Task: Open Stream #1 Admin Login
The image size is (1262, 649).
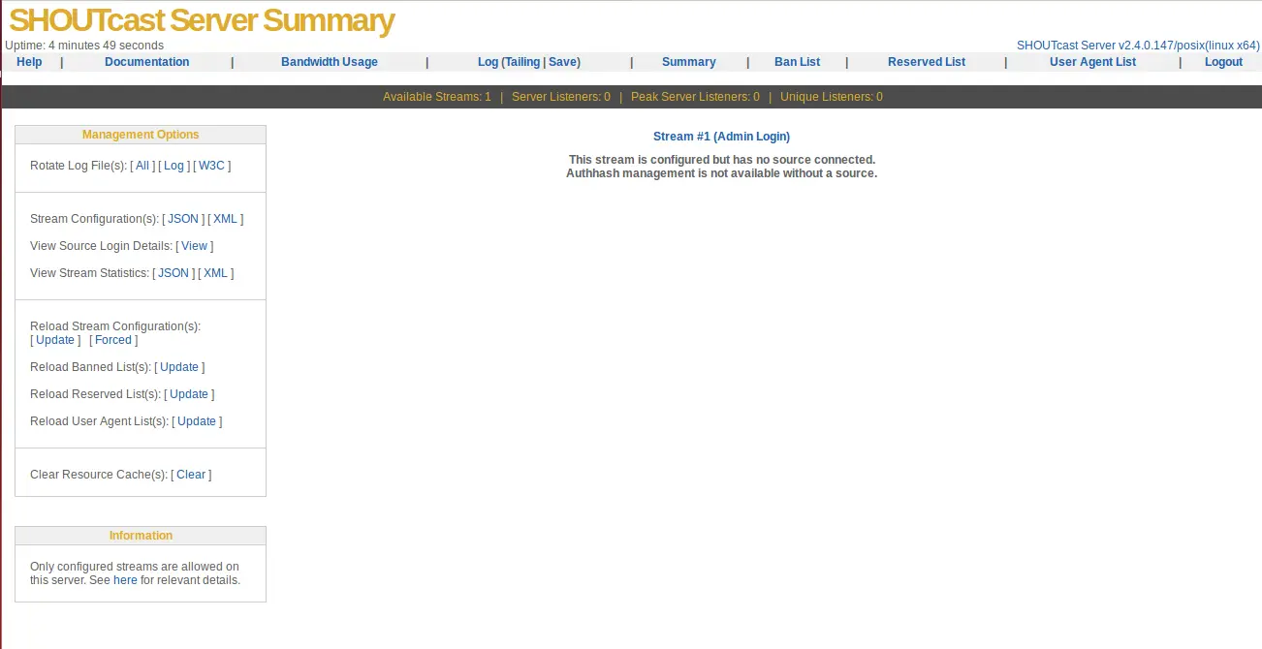Action: click(721, 137)
